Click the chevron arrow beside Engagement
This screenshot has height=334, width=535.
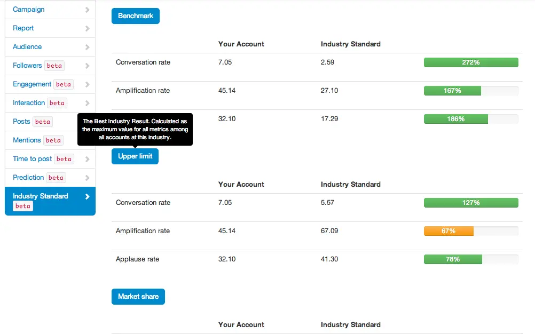click(x=88, y=84)
